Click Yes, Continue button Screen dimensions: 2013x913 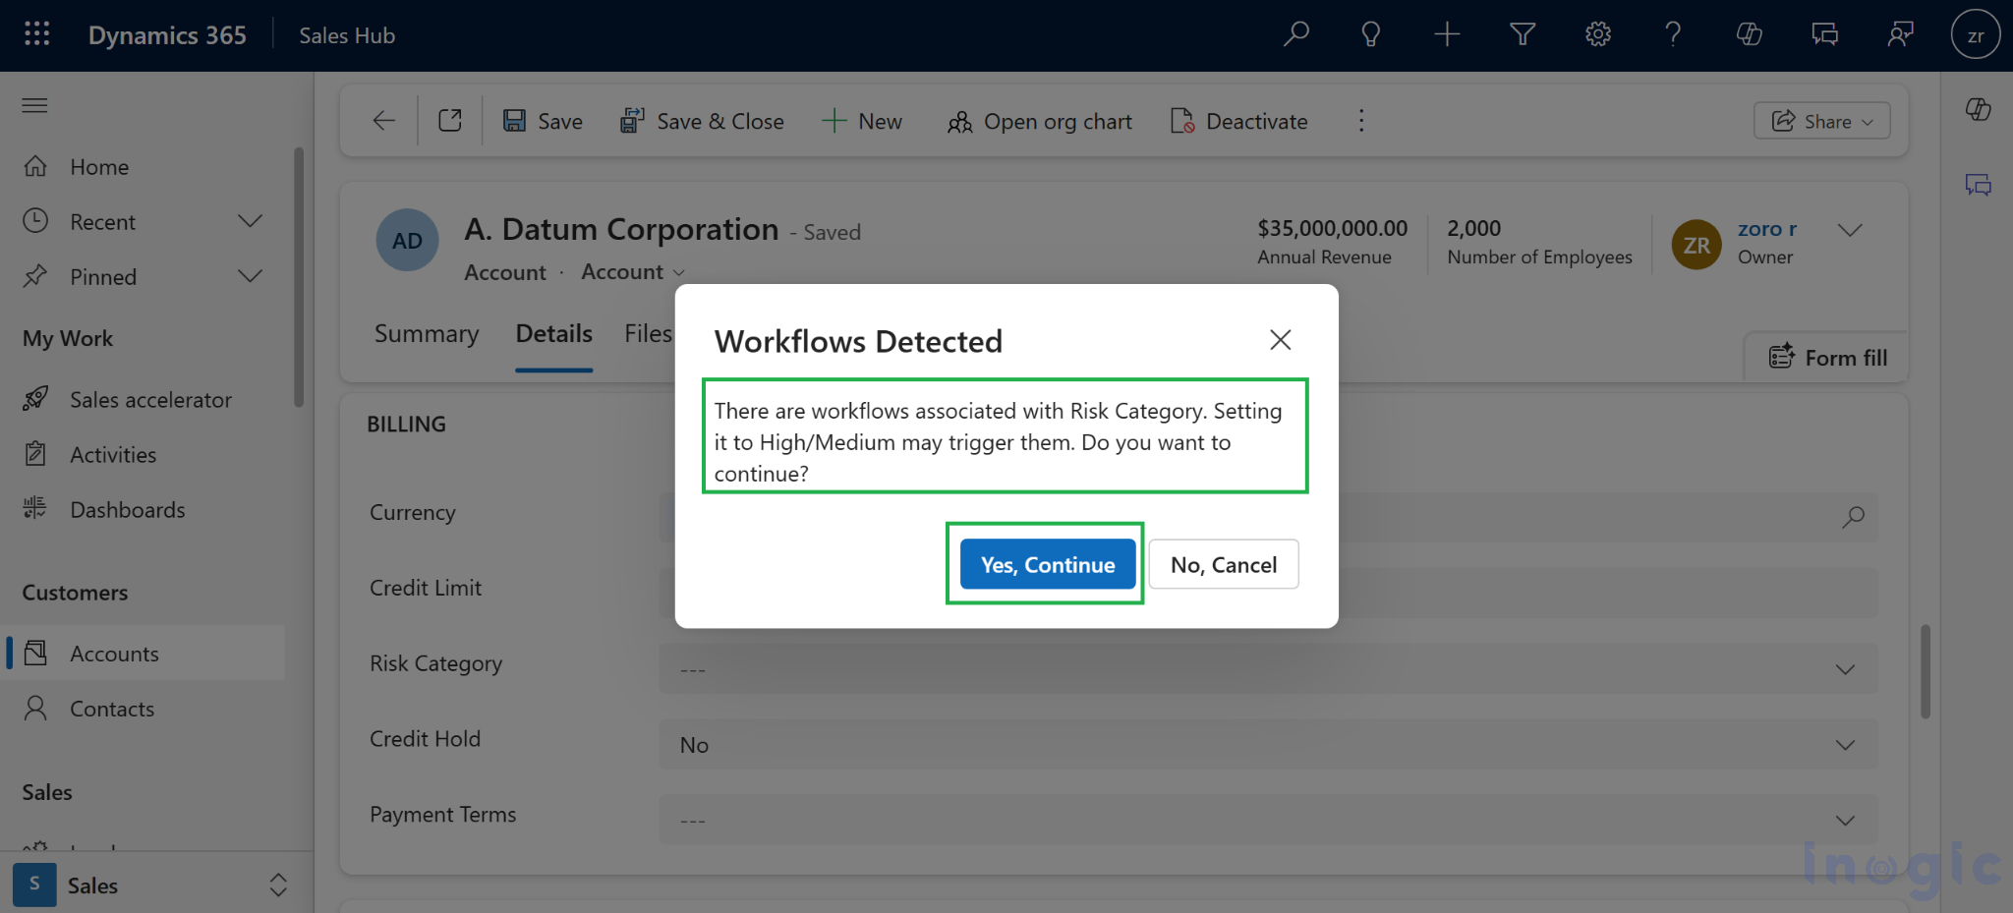click(x=1048, y=564)
